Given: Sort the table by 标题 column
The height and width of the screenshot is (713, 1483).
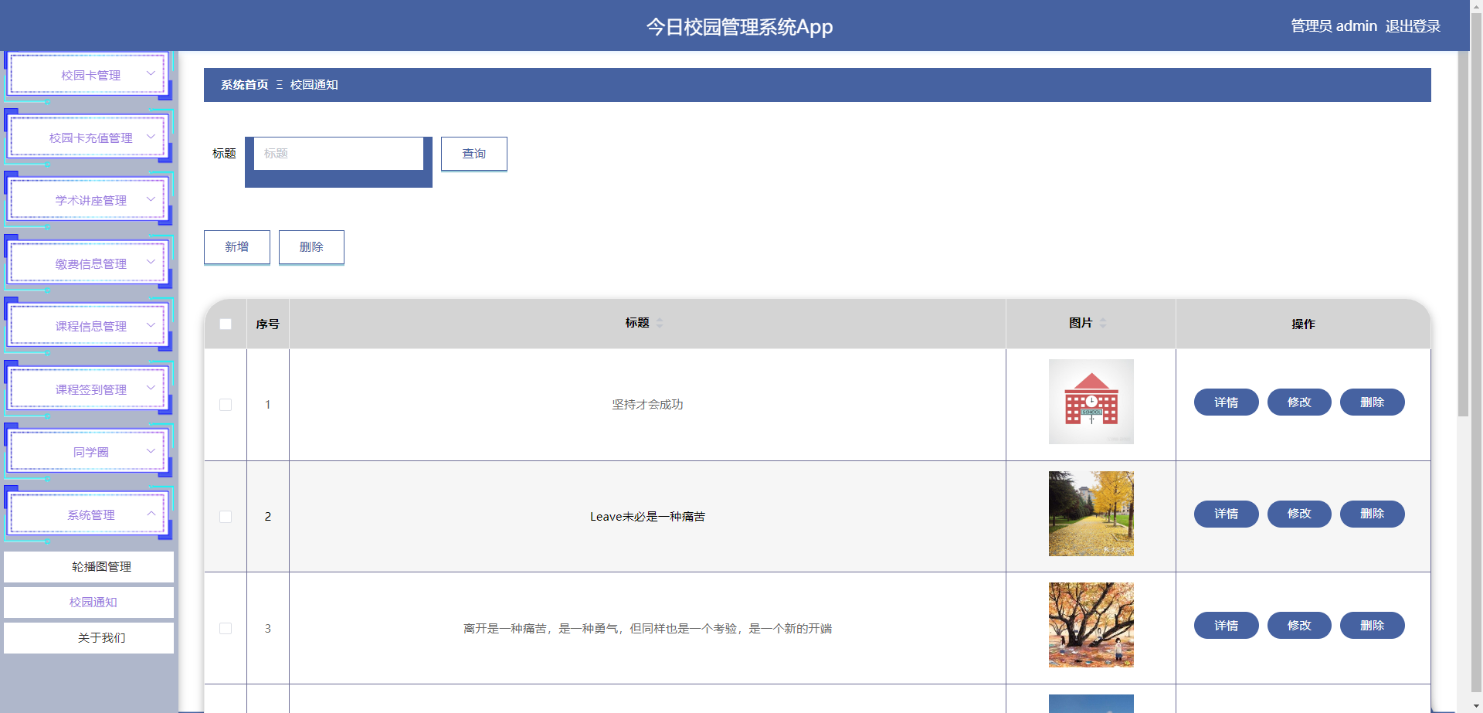Looking at the screenshot, I should (x=660, y=323).
